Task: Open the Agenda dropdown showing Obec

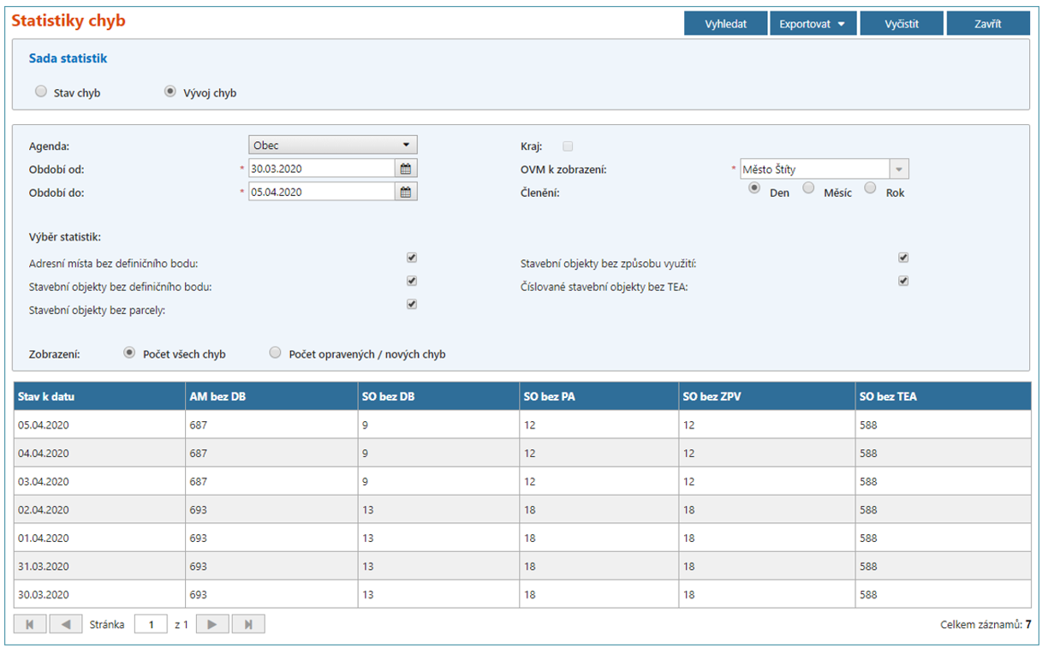Action: pyautogui.click(x=332, y=146)
